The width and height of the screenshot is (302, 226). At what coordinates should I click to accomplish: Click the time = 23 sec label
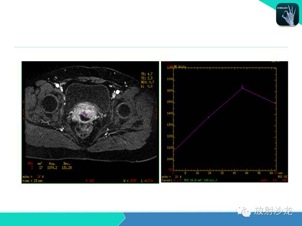coord(33,181)
